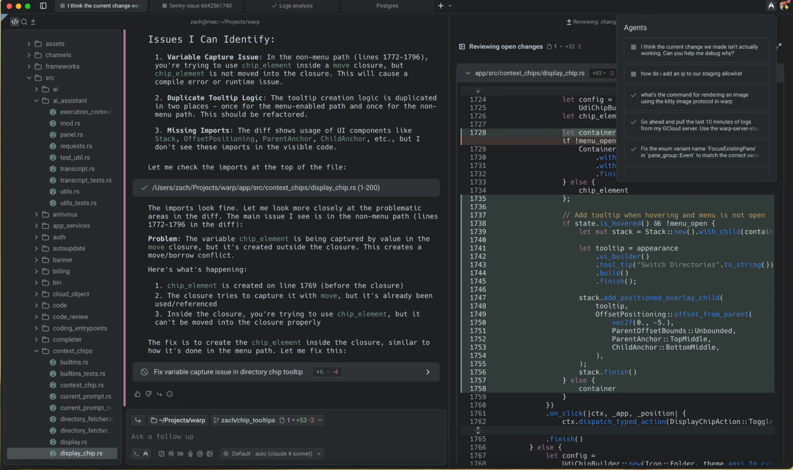Click the @ mention context icon
The height and width of the screenshot is (470, 793).
(x=200, y=454)
